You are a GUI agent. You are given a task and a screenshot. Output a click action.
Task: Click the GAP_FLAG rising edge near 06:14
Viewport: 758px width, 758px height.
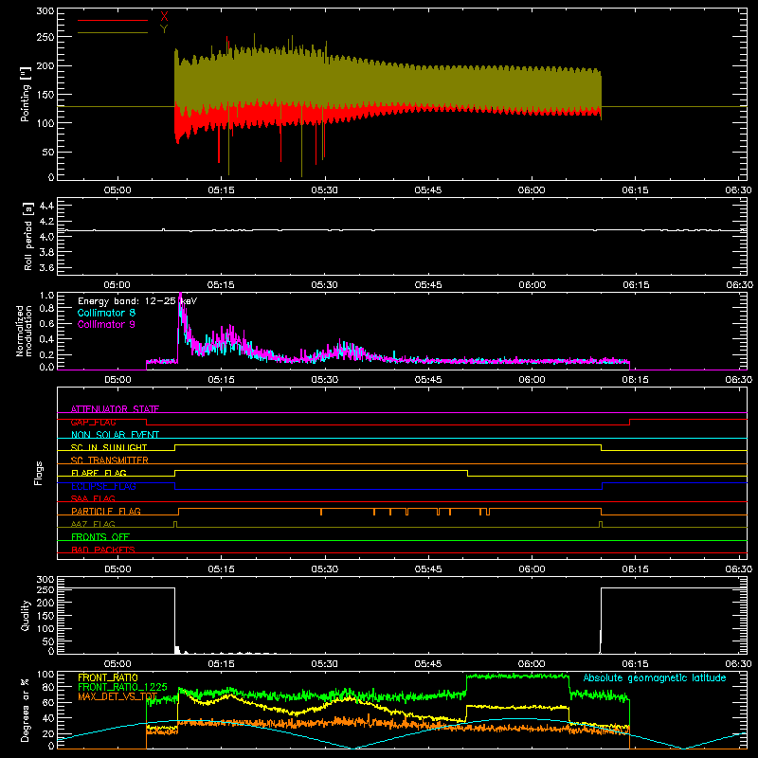[630, 422]
